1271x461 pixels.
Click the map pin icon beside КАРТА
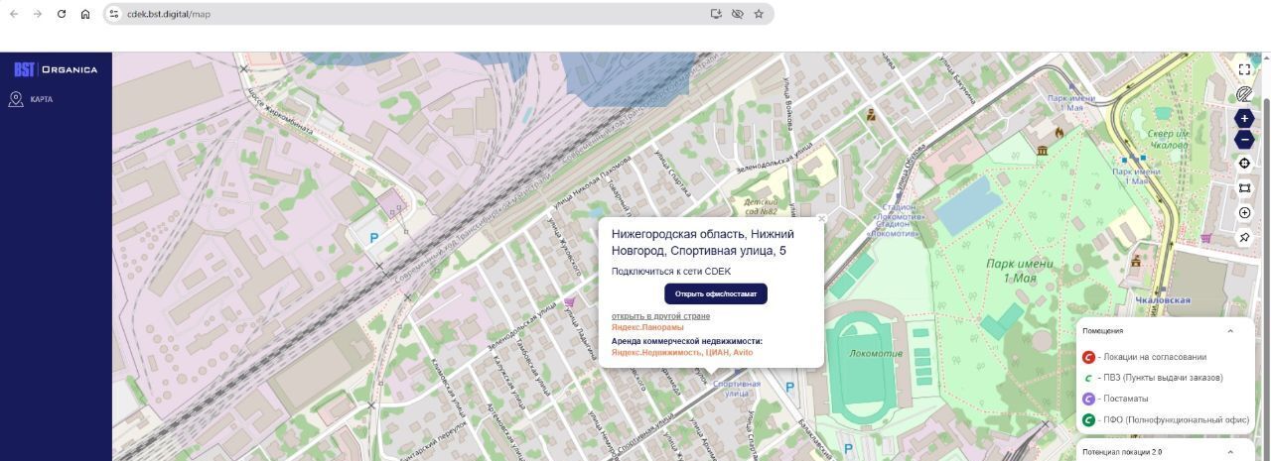click(16, 99)
